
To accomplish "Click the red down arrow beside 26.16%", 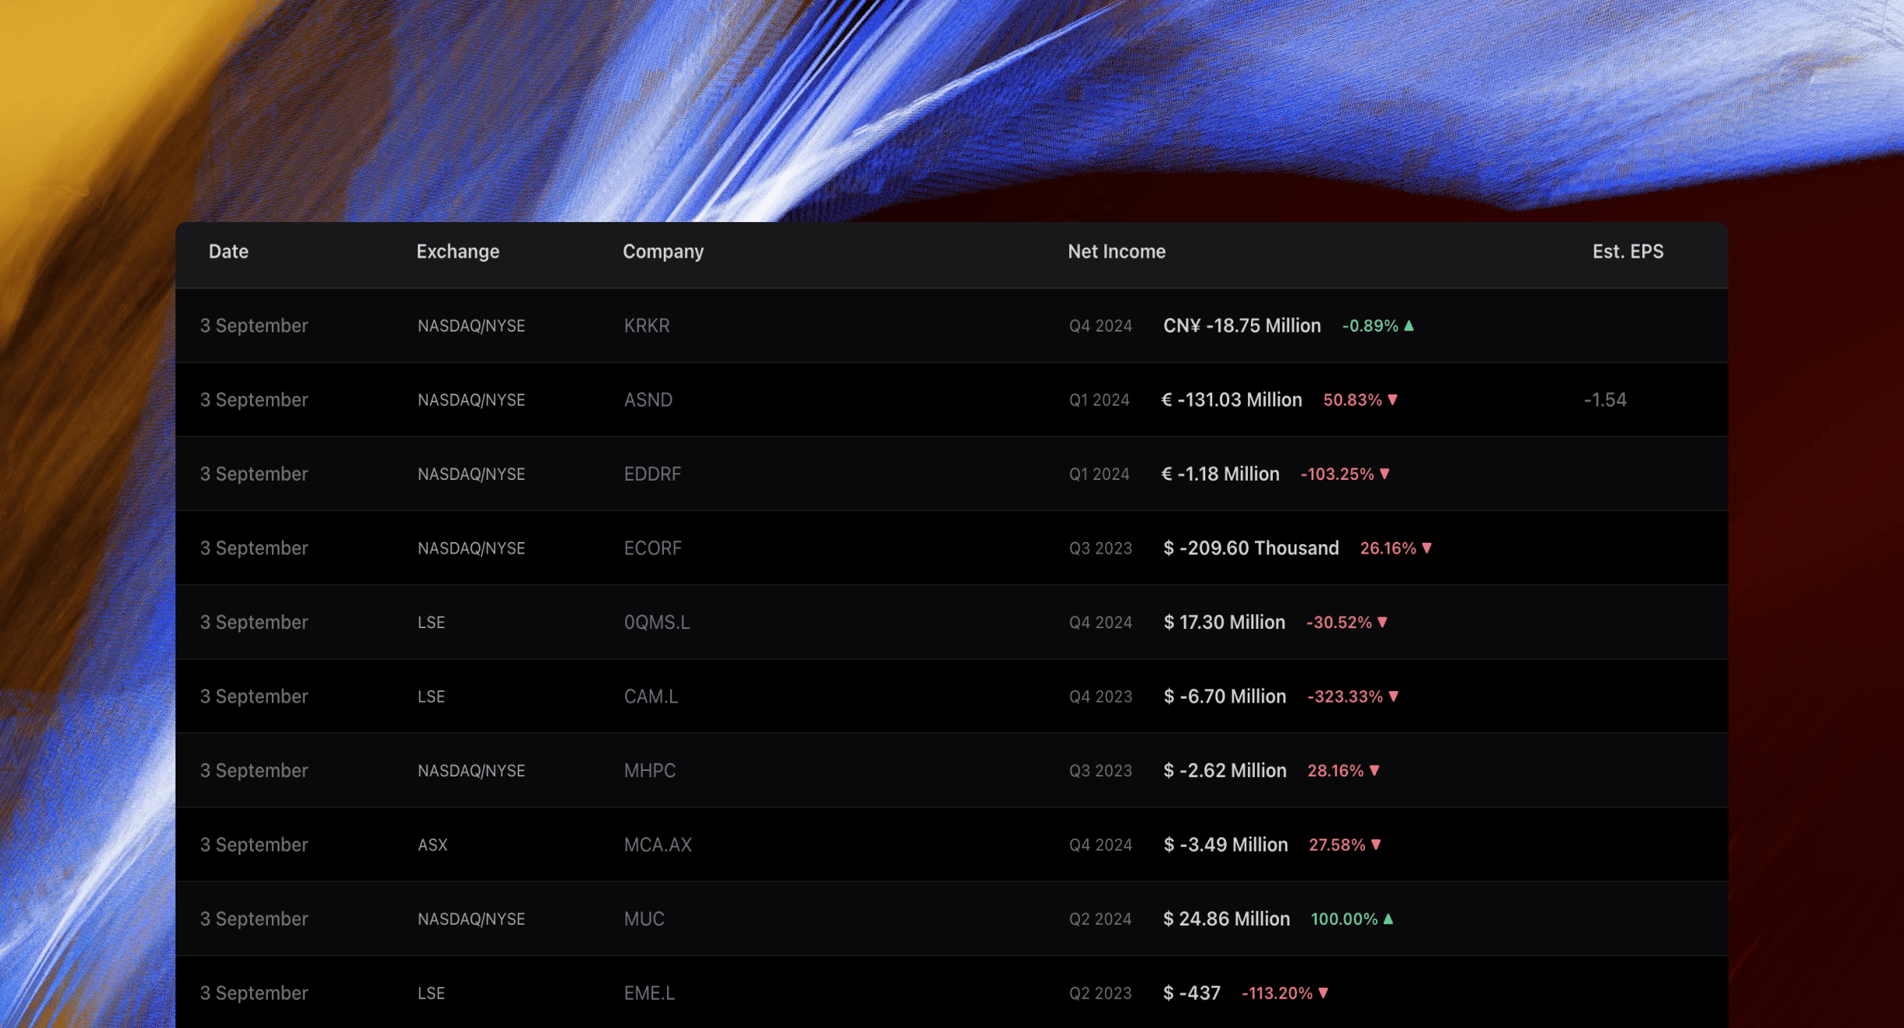I will point(1426,548).
